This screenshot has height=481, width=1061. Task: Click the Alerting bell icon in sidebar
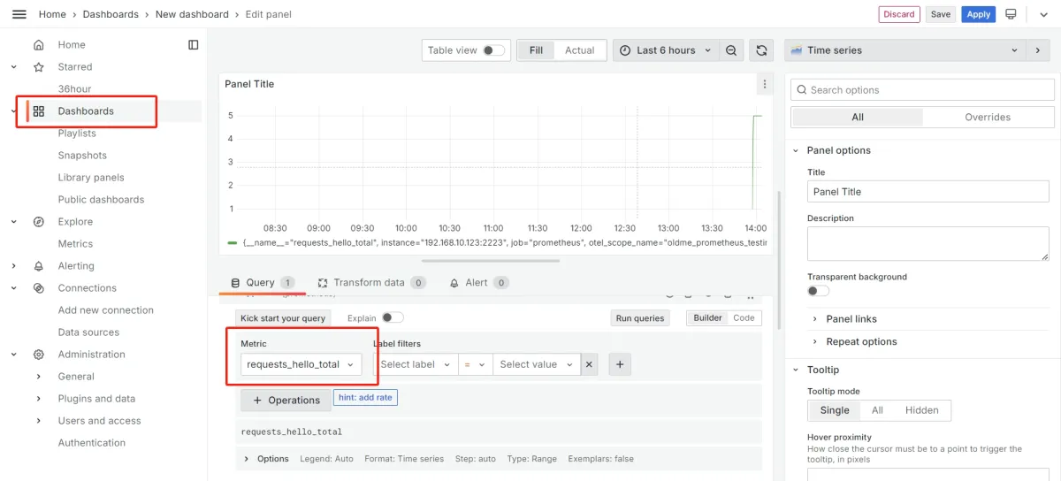[x=38, y=266]
